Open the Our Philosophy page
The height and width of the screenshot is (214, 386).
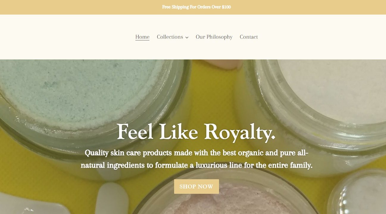click(214, 37)
